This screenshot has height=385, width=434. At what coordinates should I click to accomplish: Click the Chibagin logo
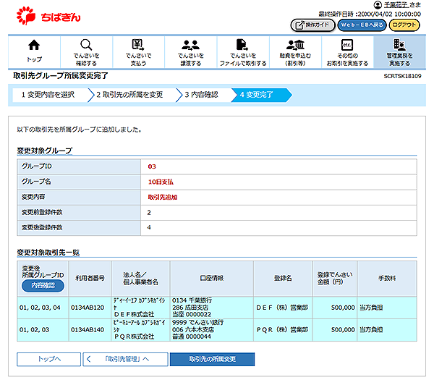click(48, 16)
